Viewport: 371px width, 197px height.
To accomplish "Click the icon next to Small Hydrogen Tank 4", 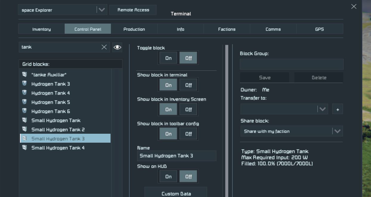I will (24, 147).
